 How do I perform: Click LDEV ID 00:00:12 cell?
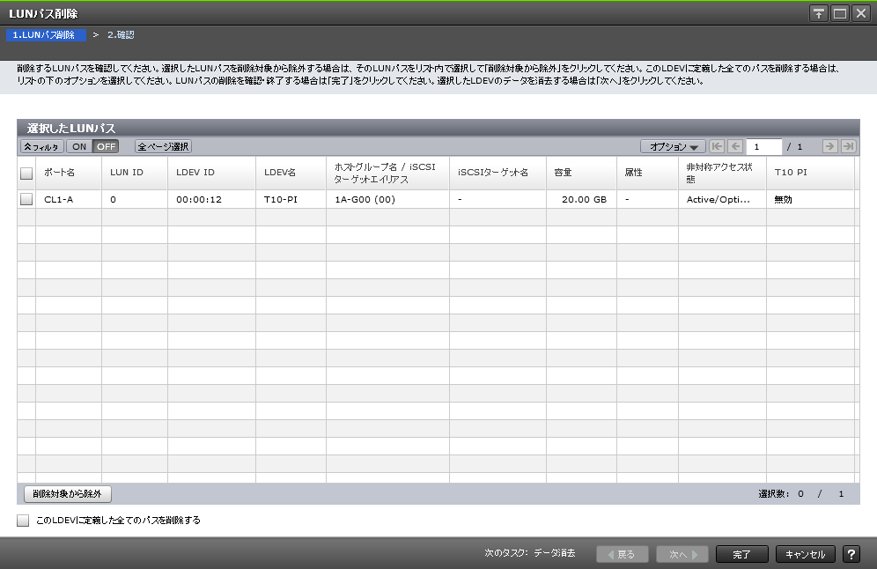coord(211,199)
